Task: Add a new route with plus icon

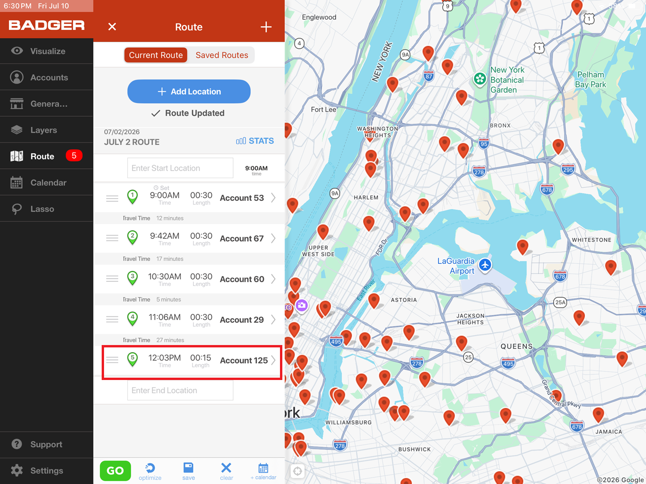Action: tap(266, 27)
